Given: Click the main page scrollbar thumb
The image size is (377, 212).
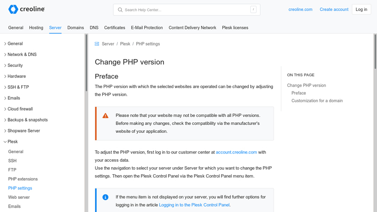Looking at the screenshot, I should pos(375,51).
